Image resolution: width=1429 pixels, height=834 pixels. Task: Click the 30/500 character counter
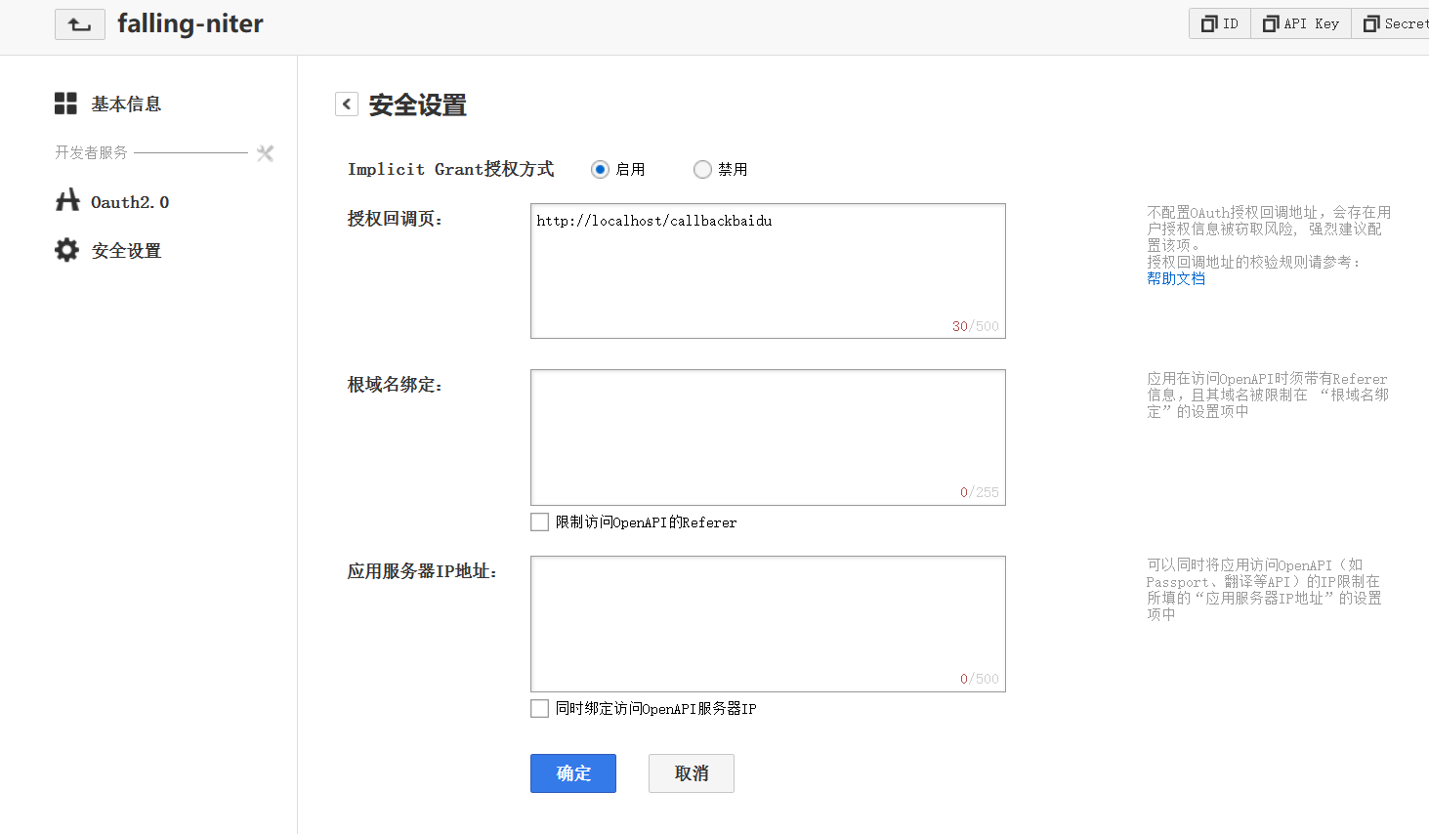pyautogui.click(x=976, y=326)
